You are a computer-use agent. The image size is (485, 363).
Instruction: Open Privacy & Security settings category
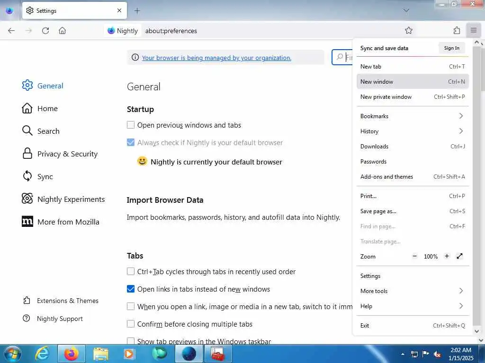point(60,154)
